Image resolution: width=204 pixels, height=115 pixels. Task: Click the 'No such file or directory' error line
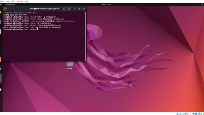click(32, 27)
